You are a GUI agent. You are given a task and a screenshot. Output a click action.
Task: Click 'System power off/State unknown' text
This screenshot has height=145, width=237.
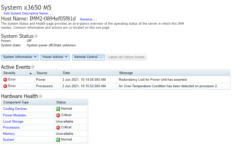click(x=51, y=45)
